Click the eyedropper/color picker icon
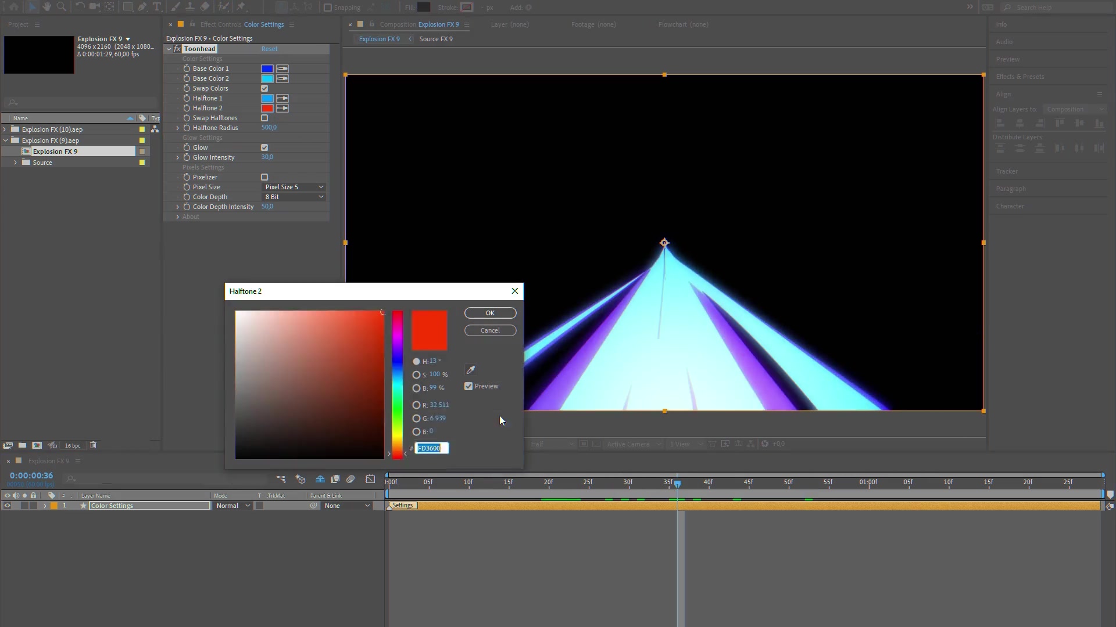This screenshot has height=627, width=1116. tap(471, 370)
